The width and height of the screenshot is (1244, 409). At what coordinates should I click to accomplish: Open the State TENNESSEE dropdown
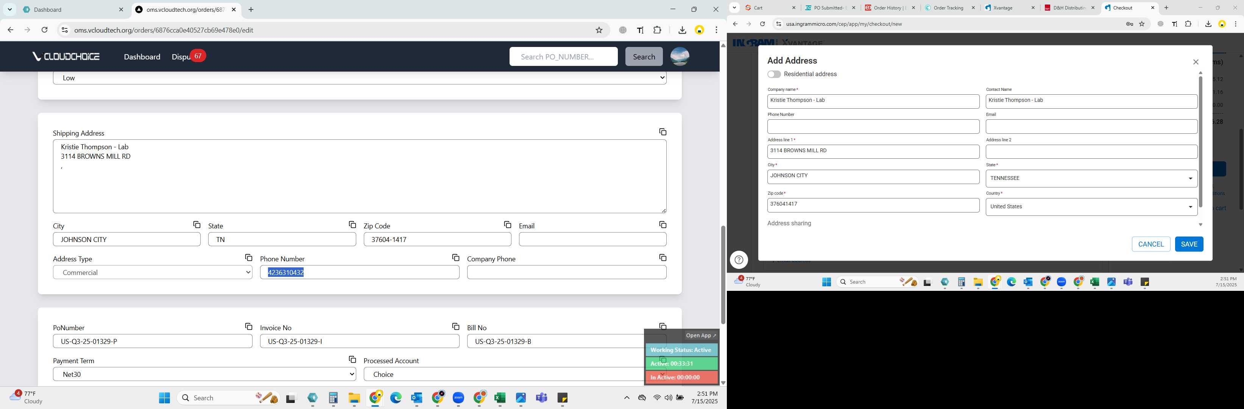pyautogui.click(x=1091, y=178)
